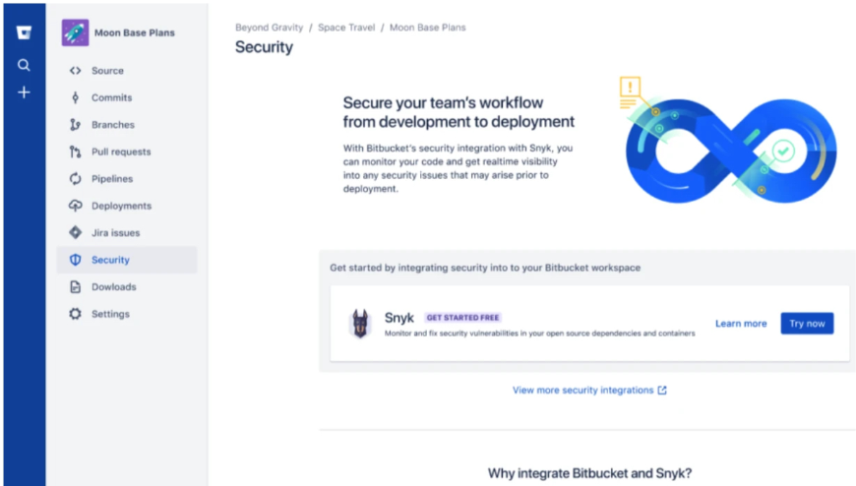Open the Downloads menu item

click(113, 287)
